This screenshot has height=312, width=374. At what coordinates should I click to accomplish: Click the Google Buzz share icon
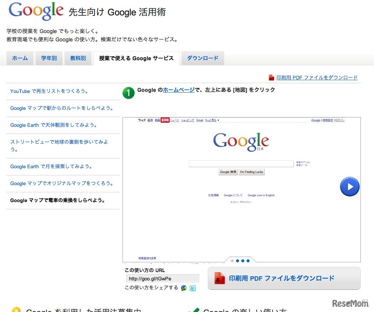[x=184, y=288]
